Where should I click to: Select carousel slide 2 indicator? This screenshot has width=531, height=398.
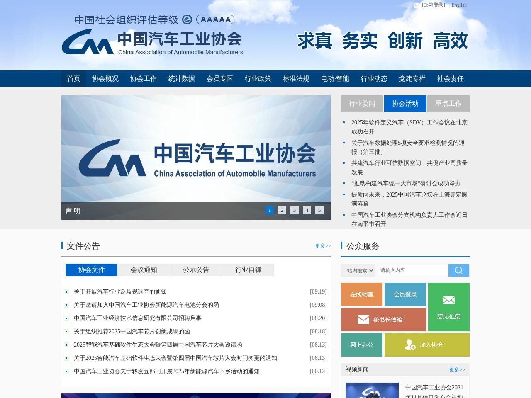point(282,210)
